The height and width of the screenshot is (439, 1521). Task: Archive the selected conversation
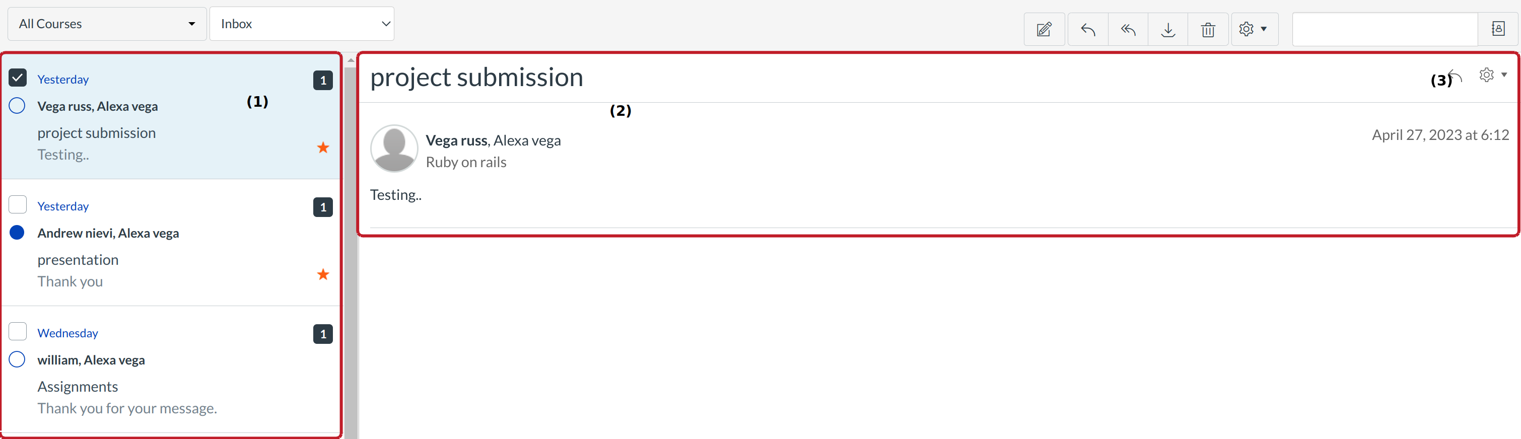coord(1167,30)
